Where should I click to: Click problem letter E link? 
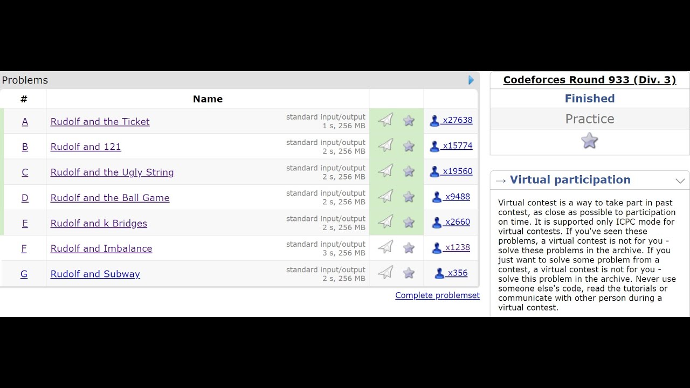pos(25,223)
